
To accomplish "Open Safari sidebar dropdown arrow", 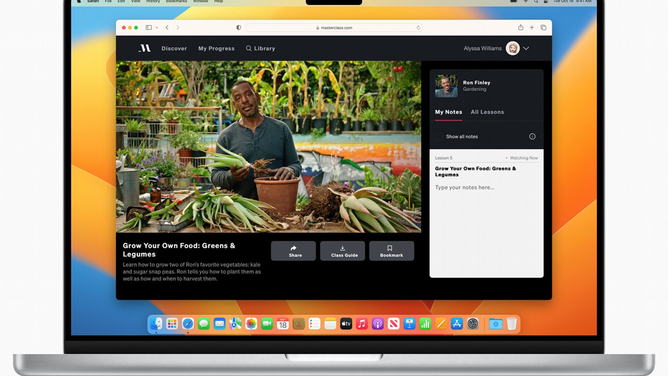I will pos(156,28).
